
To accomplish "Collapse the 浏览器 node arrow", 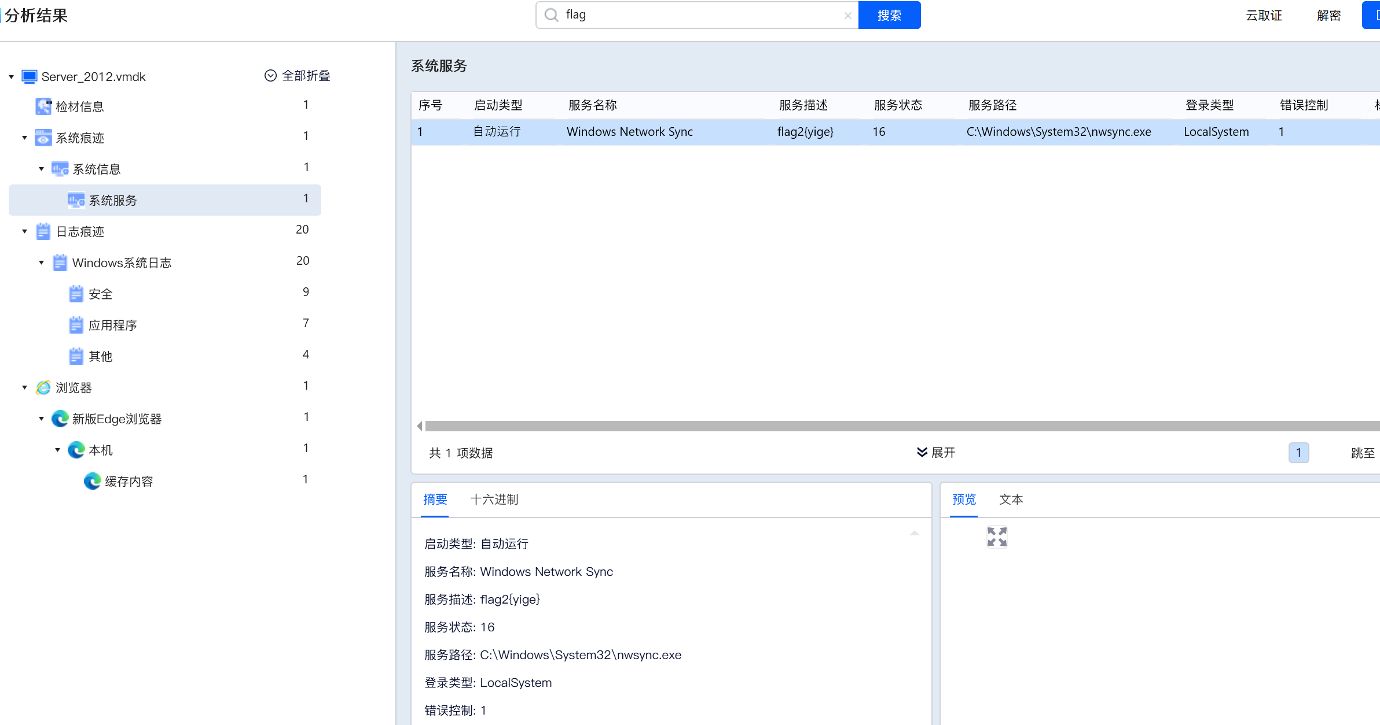I will tap(24, 387).
